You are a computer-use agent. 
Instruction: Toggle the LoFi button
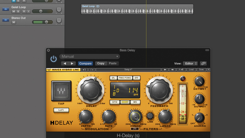click(61, 110)
